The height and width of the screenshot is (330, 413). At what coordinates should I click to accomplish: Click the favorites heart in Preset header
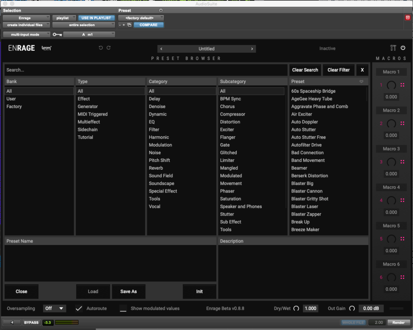[x=361, y=81]
